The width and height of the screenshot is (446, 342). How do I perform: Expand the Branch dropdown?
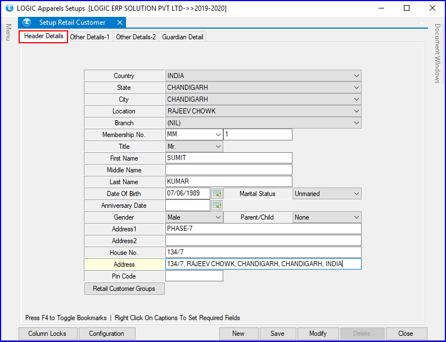pos(356,123)
